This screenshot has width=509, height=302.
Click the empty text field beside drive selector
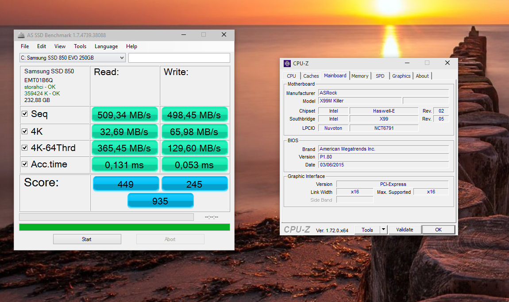point(179,57)
